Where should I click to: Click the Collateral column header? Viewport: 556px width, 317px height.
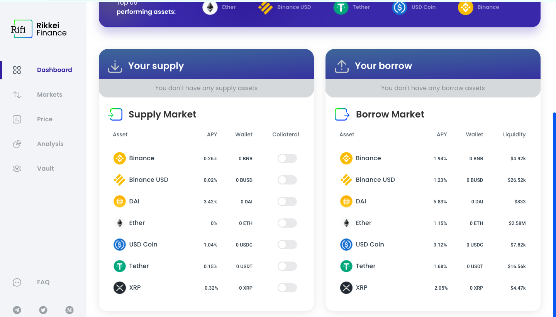click(x=286, y=134)
